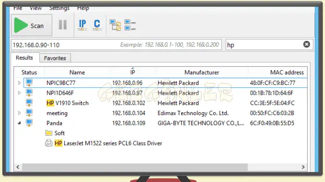Expand the NPI1D646F device row
This screenshot has height=182, width=325.
[19, 93]
